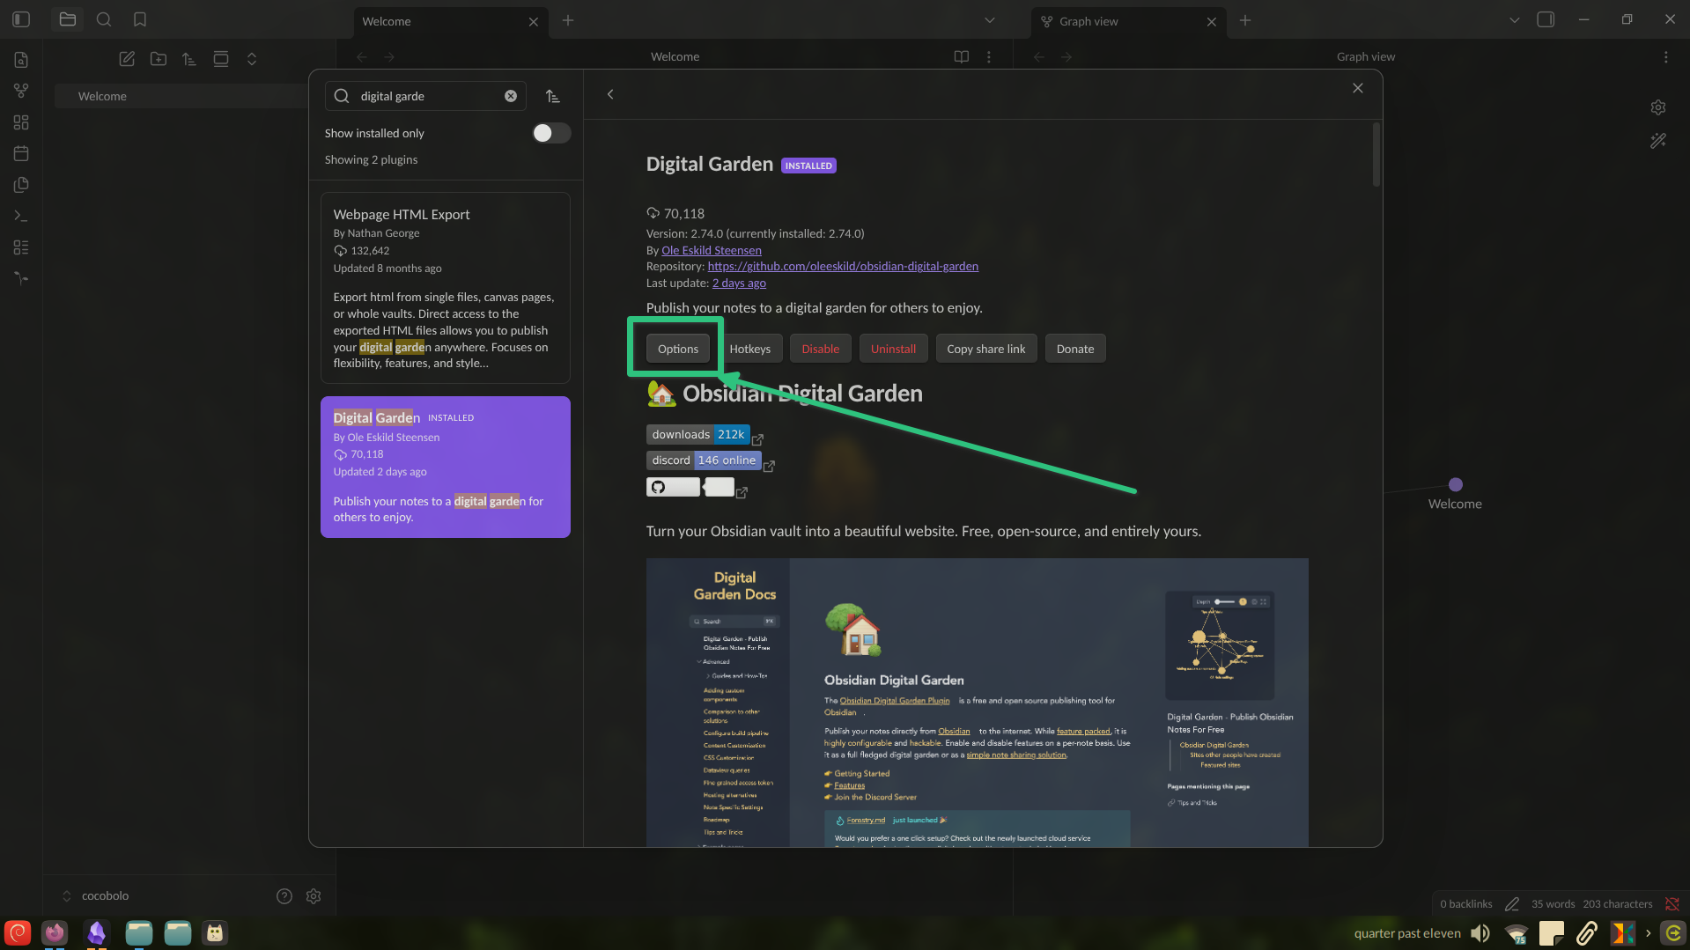This screenshot has height=950, width=1690.
Task: Open the GitHub repository link
Action: point(843,266)
